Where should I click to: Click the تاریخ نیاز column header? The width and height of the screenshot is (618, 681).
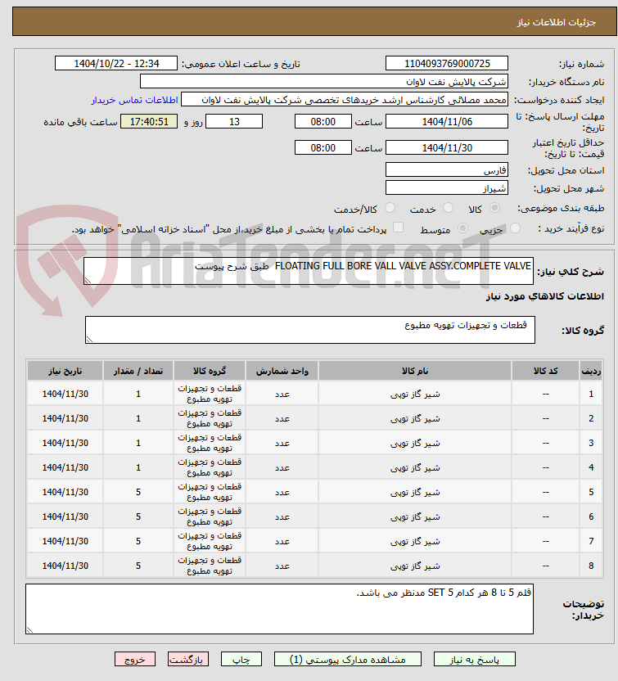click(x=65, y=371)
